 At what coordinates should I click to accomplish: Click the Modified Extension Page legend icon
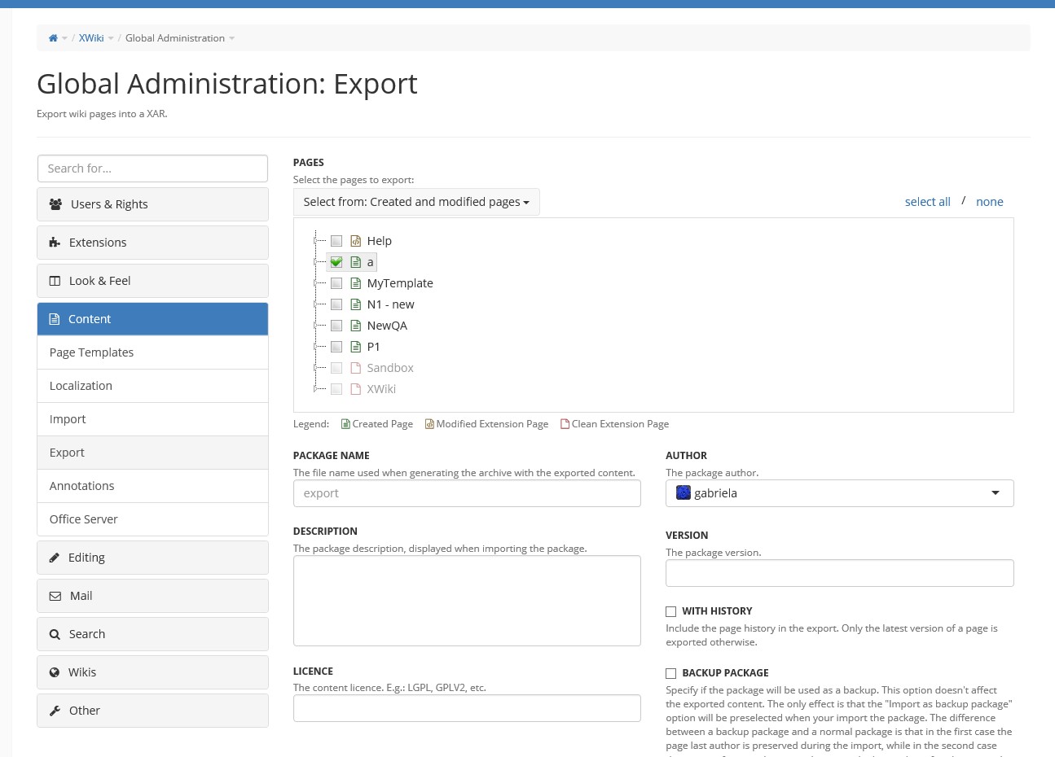(x=429, y=424)
